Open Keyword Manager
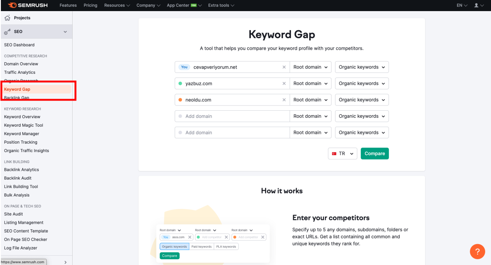The height and width of the screenshot is (265, 491). coord(21,134)
